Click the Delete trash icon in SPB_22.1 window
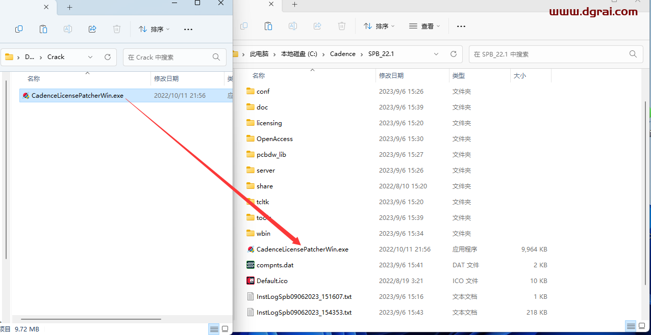The image size is (651, 335). tap(342, 26)
